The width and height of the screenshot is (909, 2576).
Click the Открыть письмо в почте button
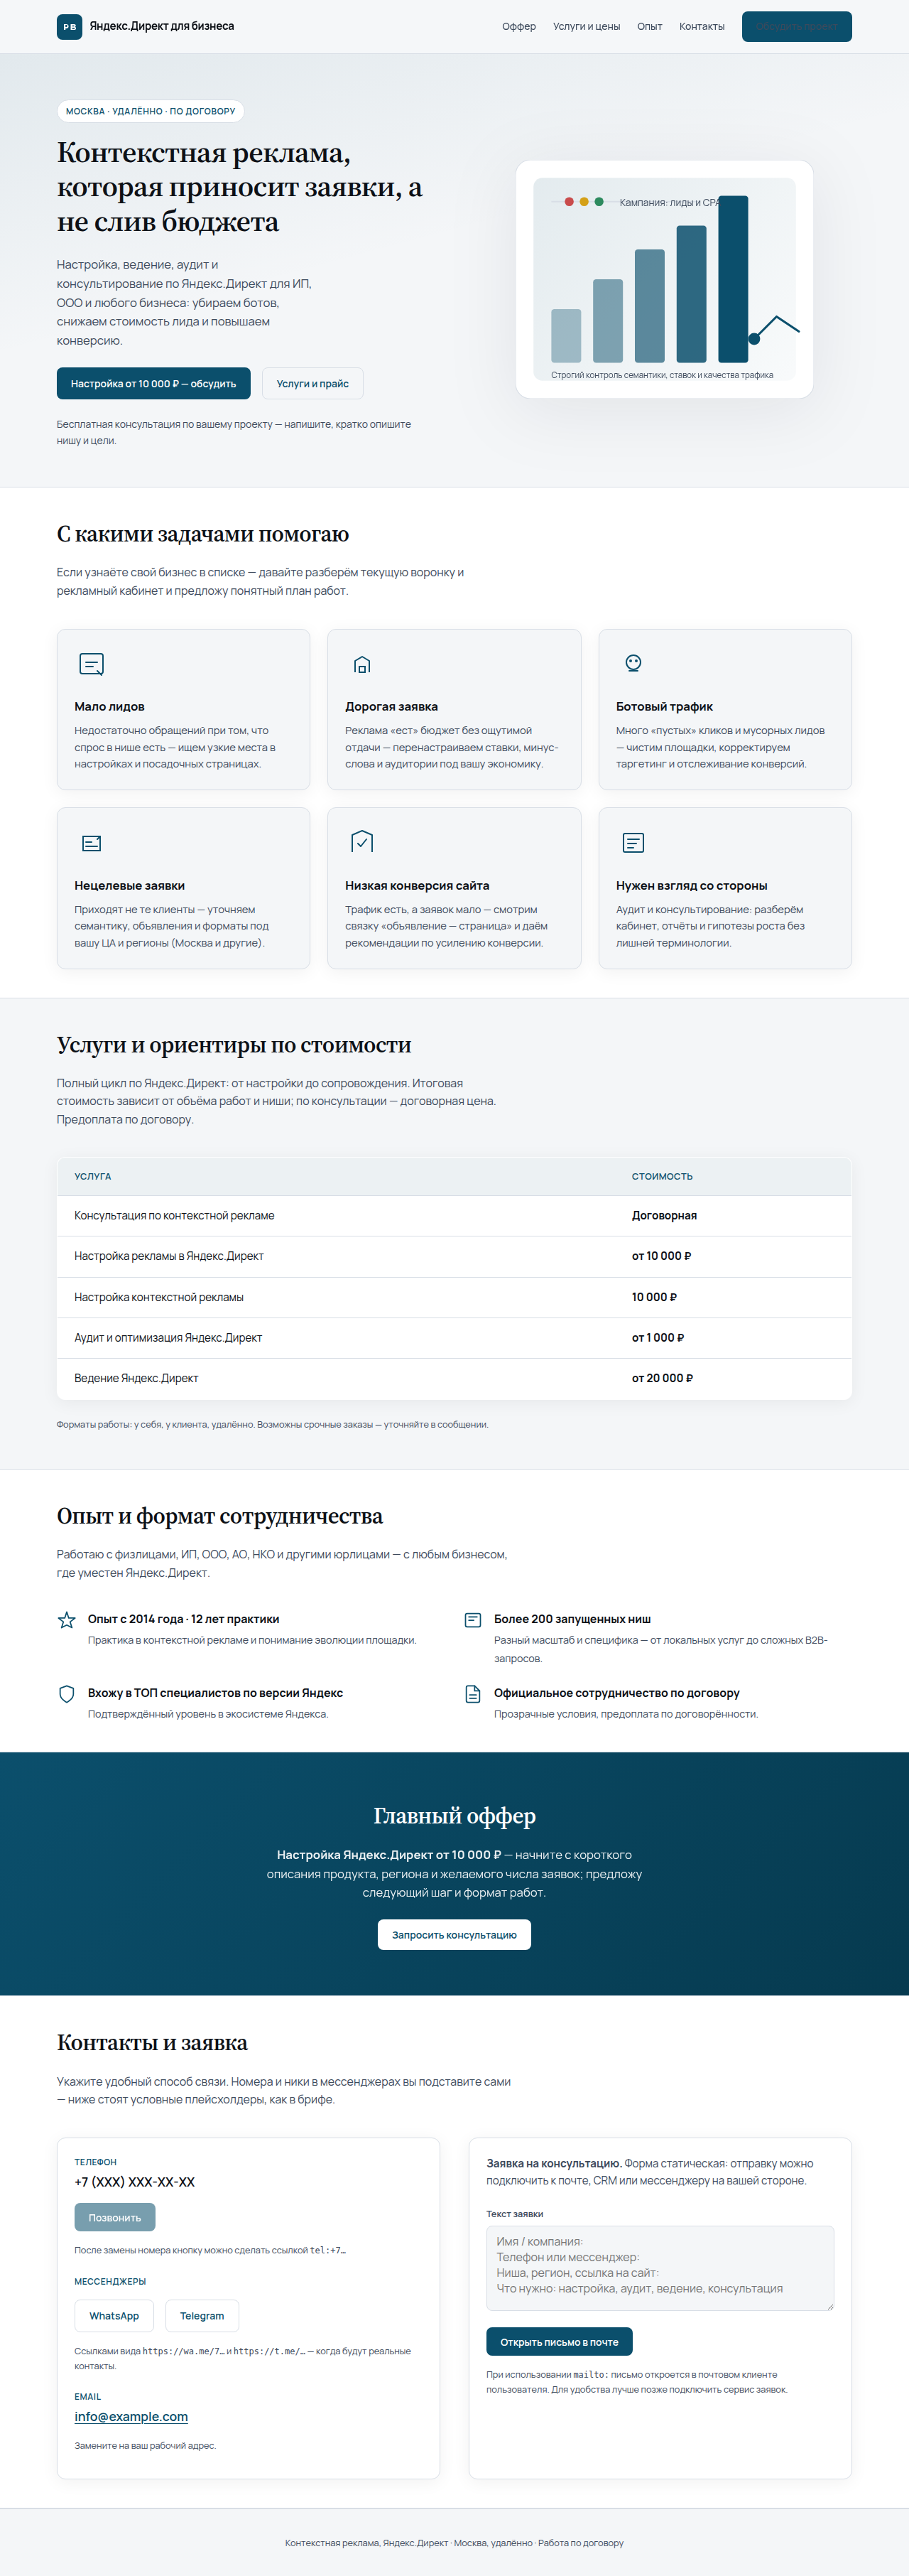click(560, 2342)
